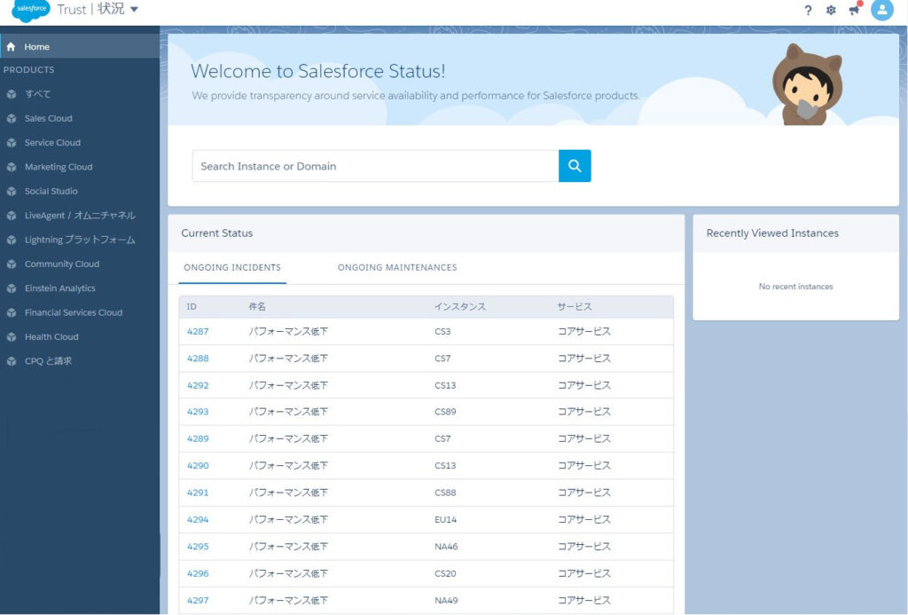Viewport: 908px width, 615px height.
Task: Click the Home icon in sidebar
Action: 12,47
